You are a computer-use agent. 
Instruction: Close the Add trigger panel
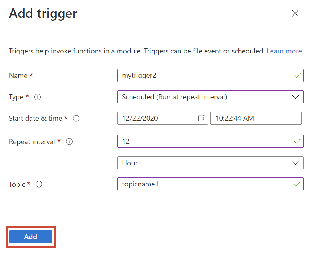(295, 13)
